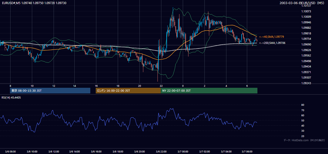Click the RSI level 80 label
Image resolution: width=328 pixels, height=154 pixels.
303,105
